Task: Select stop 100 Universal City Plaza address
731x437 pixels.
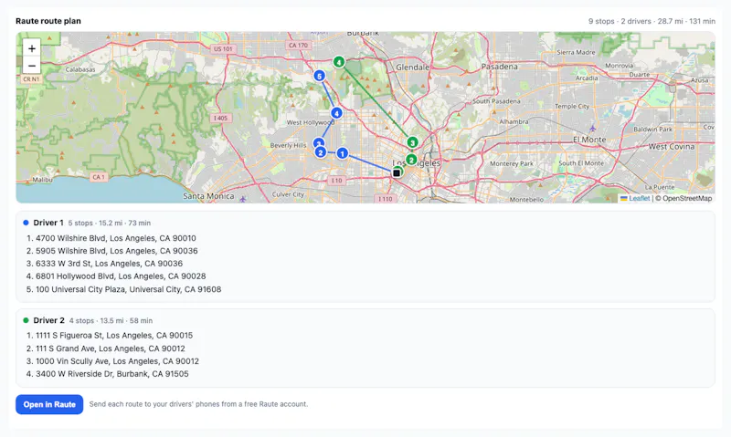Action: [x=128, y=289]
